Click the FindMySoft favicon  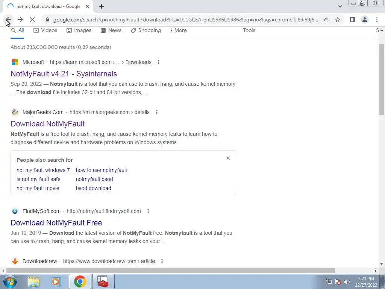15,211
